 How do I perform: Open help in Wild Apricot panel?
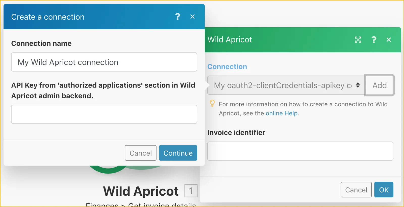(374, 40)
